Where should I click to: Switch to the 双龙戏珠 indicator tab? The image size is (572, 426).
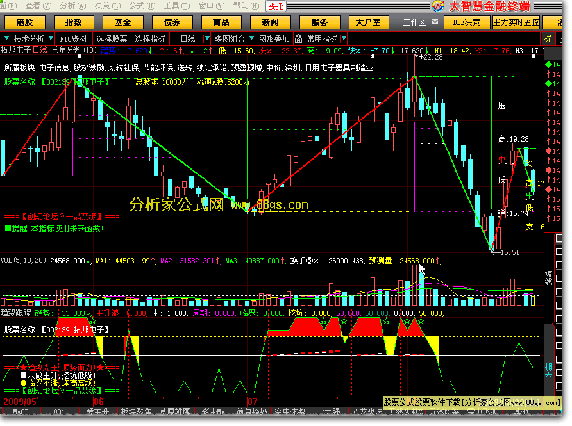(x=367, y=412)
